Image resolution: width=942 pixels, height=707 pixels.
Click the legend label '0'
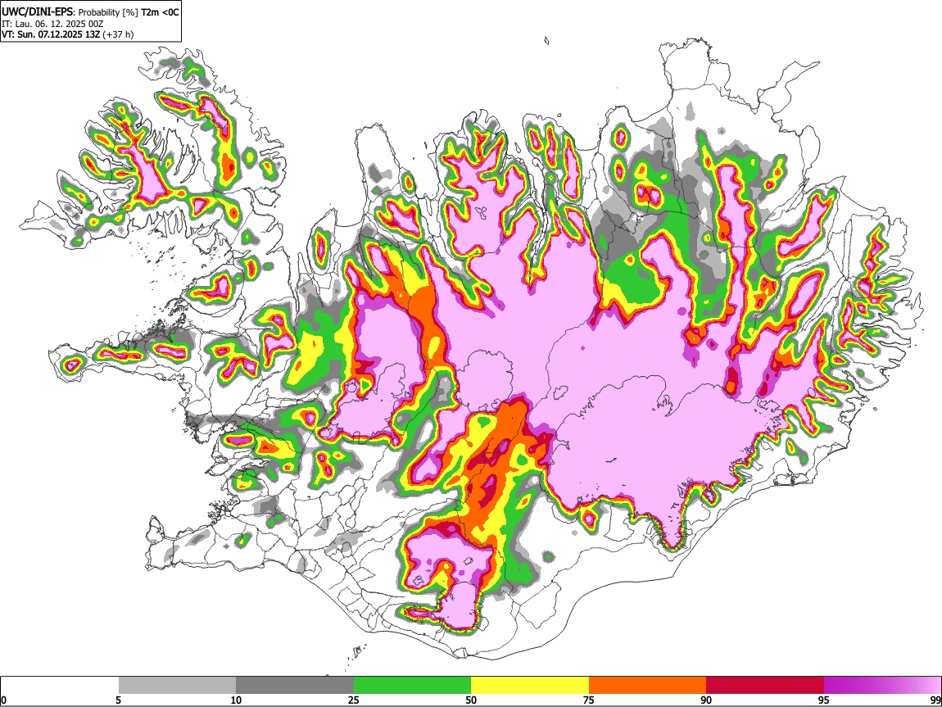coord(3,700)
